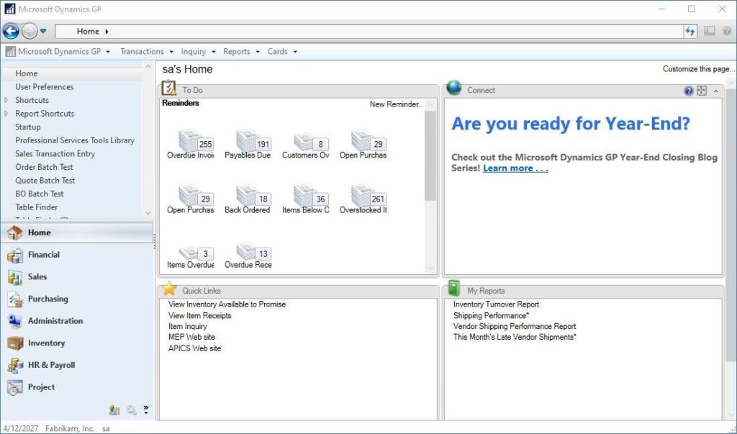Click the Forward navigation arrow button
This screenshot has width=737, height=434.
pos(29,31)
